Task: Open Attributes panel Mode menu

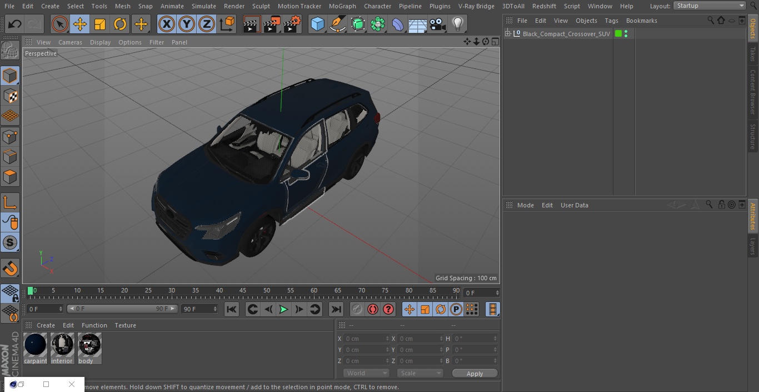Action: pos(525,205)
